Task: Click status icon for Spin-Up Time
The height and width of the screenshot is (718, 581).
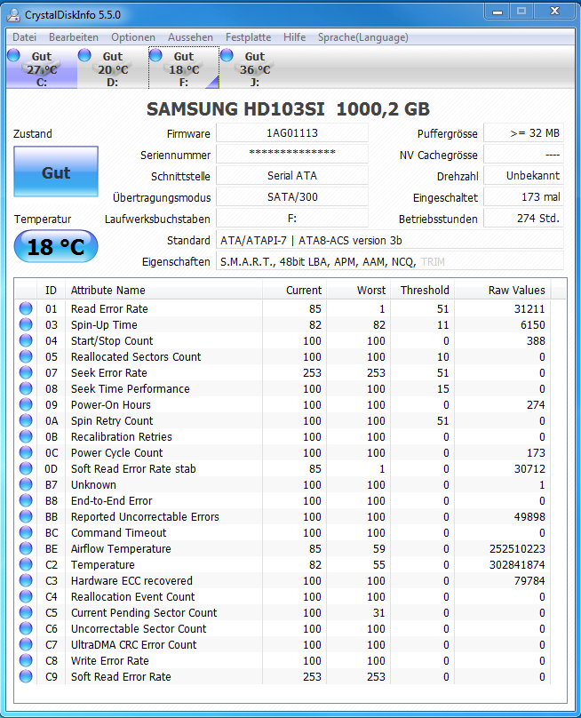Action: [26, 324]
